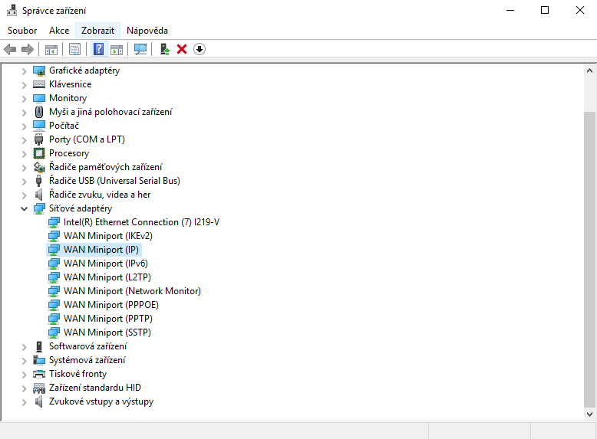Click the red X Uninstall device icon

tap(182, 49)
